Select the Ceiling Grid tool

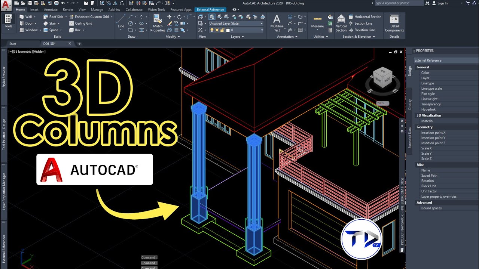pos(80,24)
